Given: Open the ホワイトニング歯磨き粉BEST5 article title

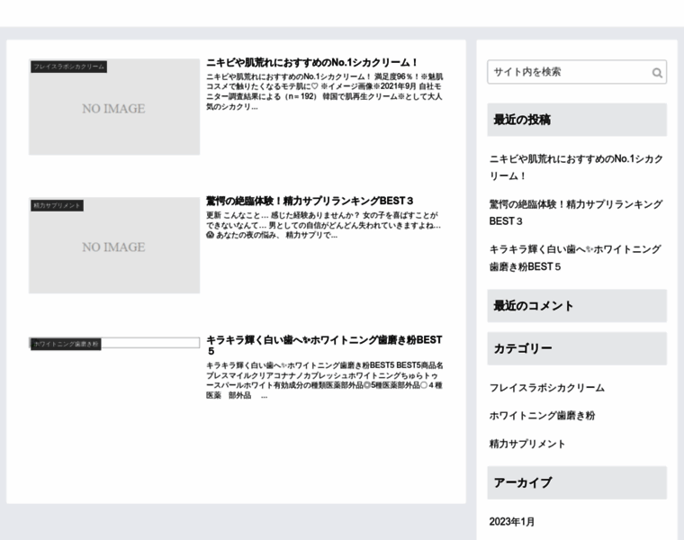Looking at the screenshot, I should tap(324, 345).
